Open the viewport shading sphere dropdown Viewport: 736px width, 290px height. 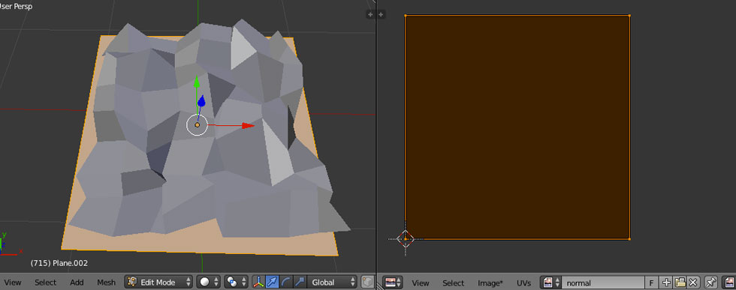(209, 282)
